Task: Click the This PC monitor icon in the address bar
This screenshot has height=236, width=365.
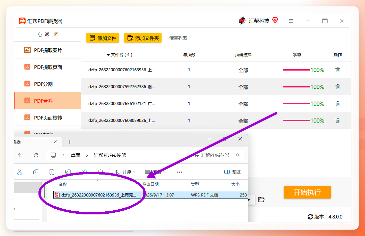Action: tap(53, 155)
